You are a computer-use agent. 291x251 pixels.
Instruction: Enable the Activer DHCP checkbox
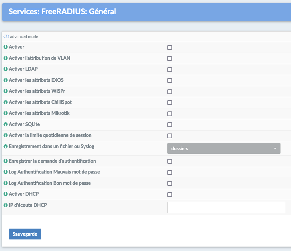point(170,195)
